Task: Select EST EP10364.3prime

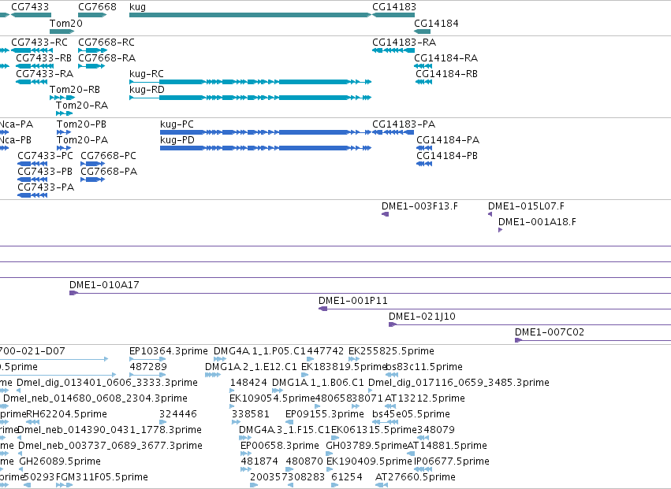Action: [x=169, y=351]
